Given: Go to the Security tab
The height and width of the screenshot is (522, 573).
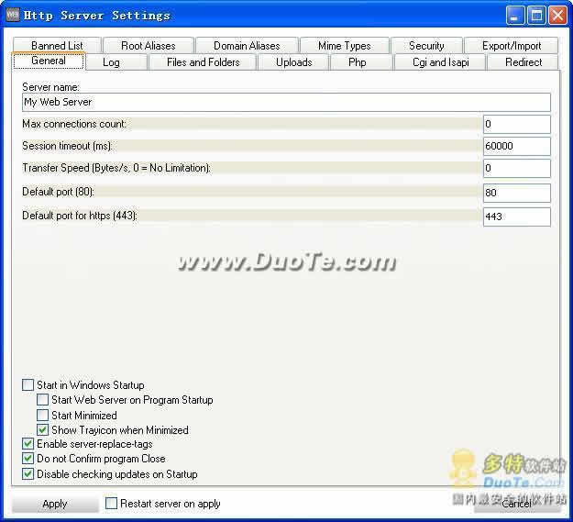Looking at the screenshot, I should pos(426,45).
